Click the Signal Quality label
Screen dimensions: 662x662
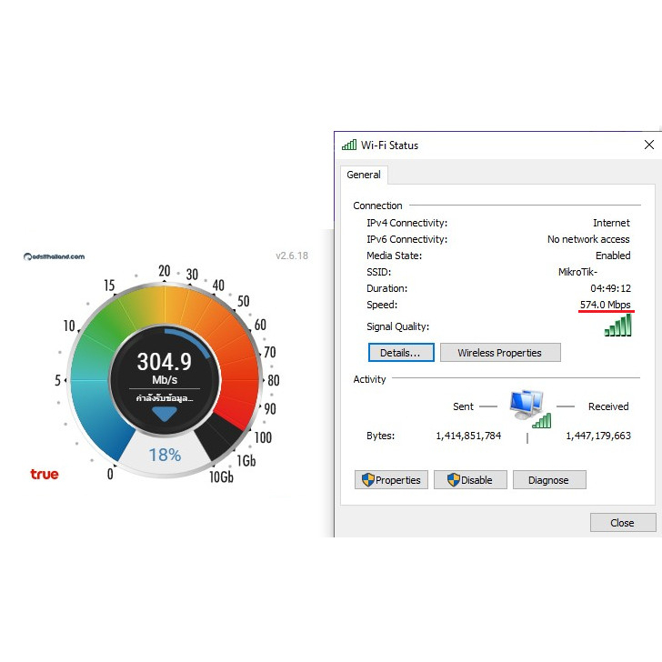[x=397, y=326]
